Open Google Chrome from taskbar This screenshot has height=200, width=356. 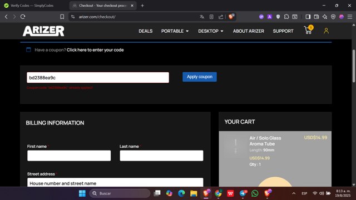click(218, 193)
